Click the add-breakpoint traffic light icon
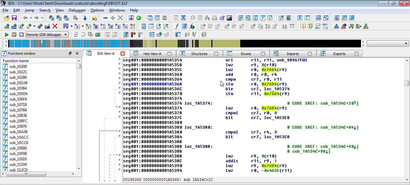Screen dimensions: 410x185 click(133, 35)
